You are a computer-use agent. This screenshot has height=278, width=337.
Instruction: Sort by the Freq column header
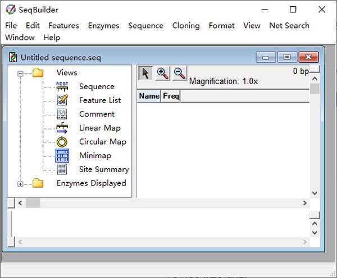[x=170, y=96]
